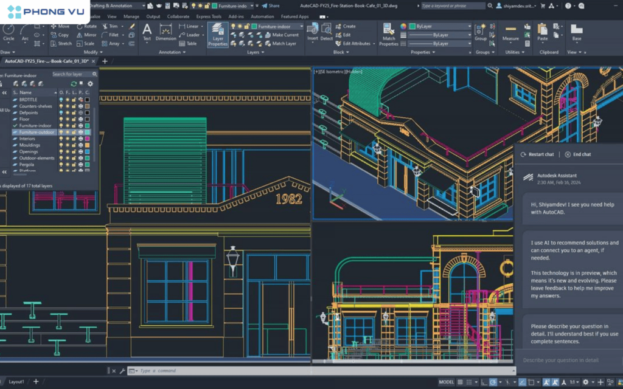Select the Match Layer icon

click(268, 43)
